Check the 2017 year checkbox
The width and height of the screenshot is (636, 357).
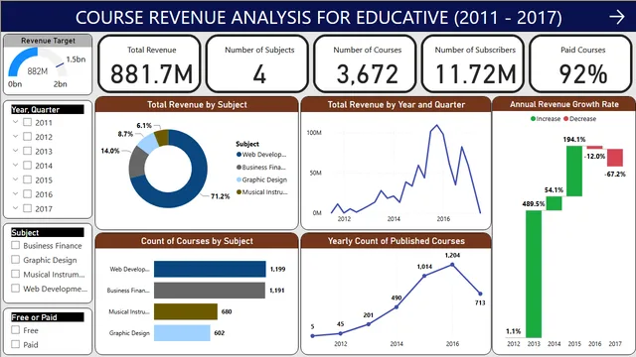tap(27, 208)
